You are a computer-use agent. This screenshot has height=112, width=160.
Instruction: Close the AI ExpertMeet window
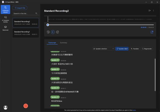[x=157, y=2]
